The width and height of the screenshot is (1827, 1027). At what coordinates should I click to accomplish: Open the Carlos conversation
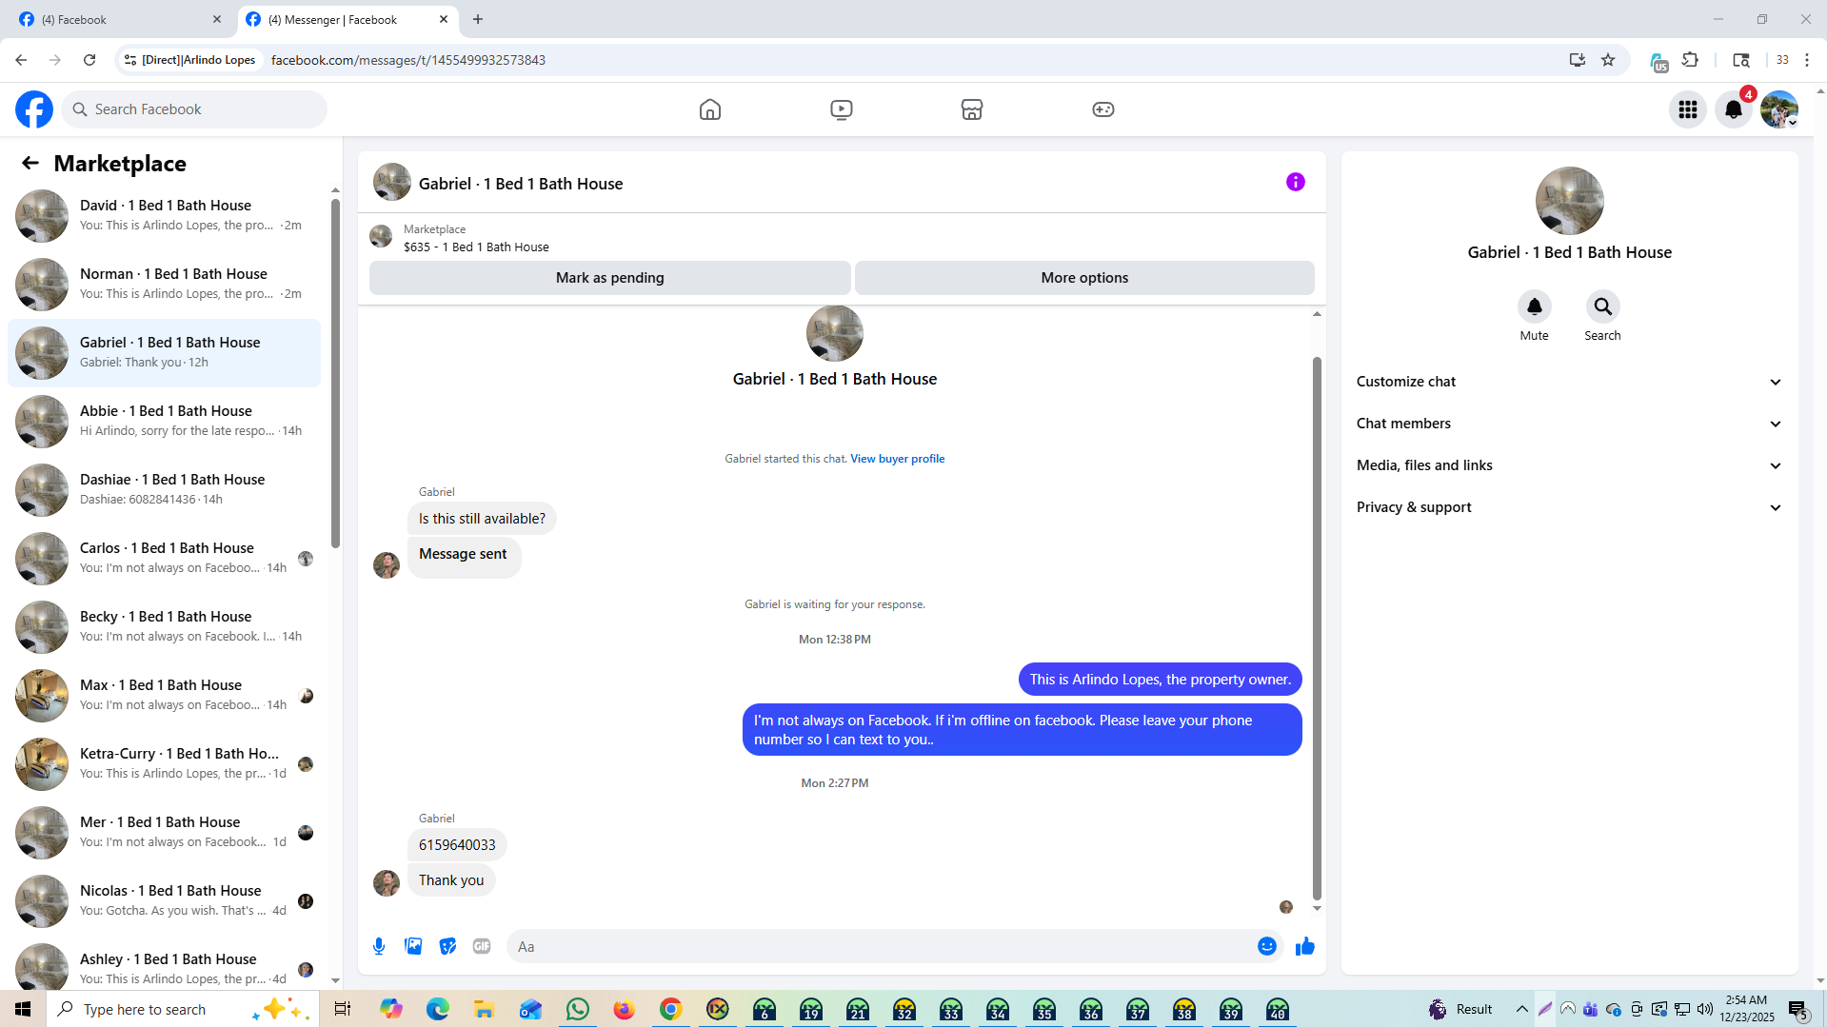164,558
